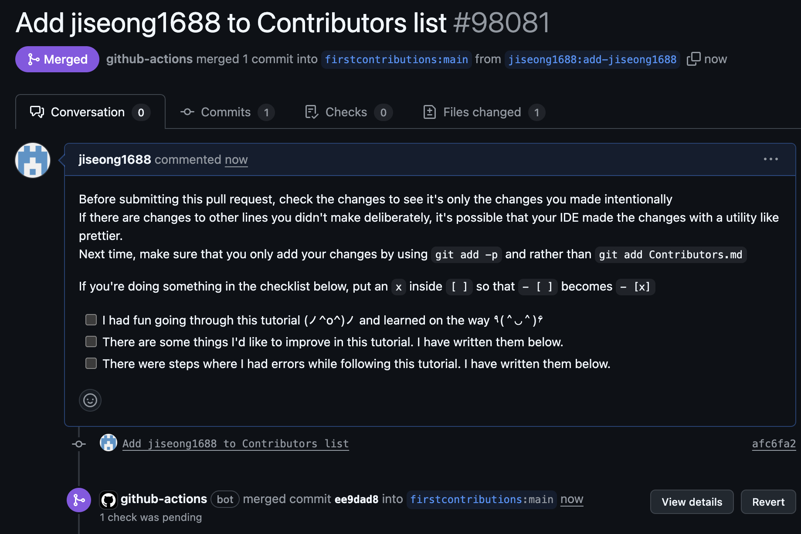The height and width of the screenshot is (534, 801).
Task: Click the purple merge event icon
Action: tap(79, 500)
